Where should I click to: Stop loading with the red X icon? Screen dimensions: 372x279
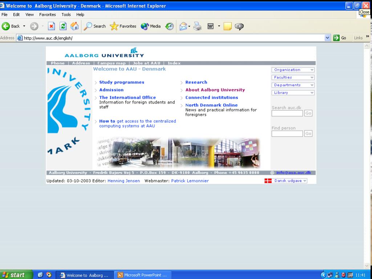(x=51, y=26)
